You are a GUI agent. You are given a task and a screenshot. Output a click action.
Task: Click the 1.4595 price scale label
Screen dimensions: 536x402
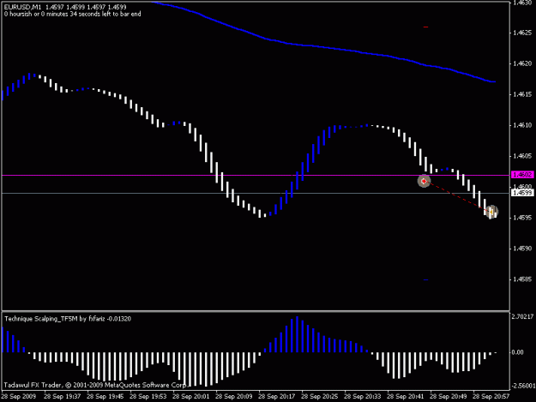522,218
